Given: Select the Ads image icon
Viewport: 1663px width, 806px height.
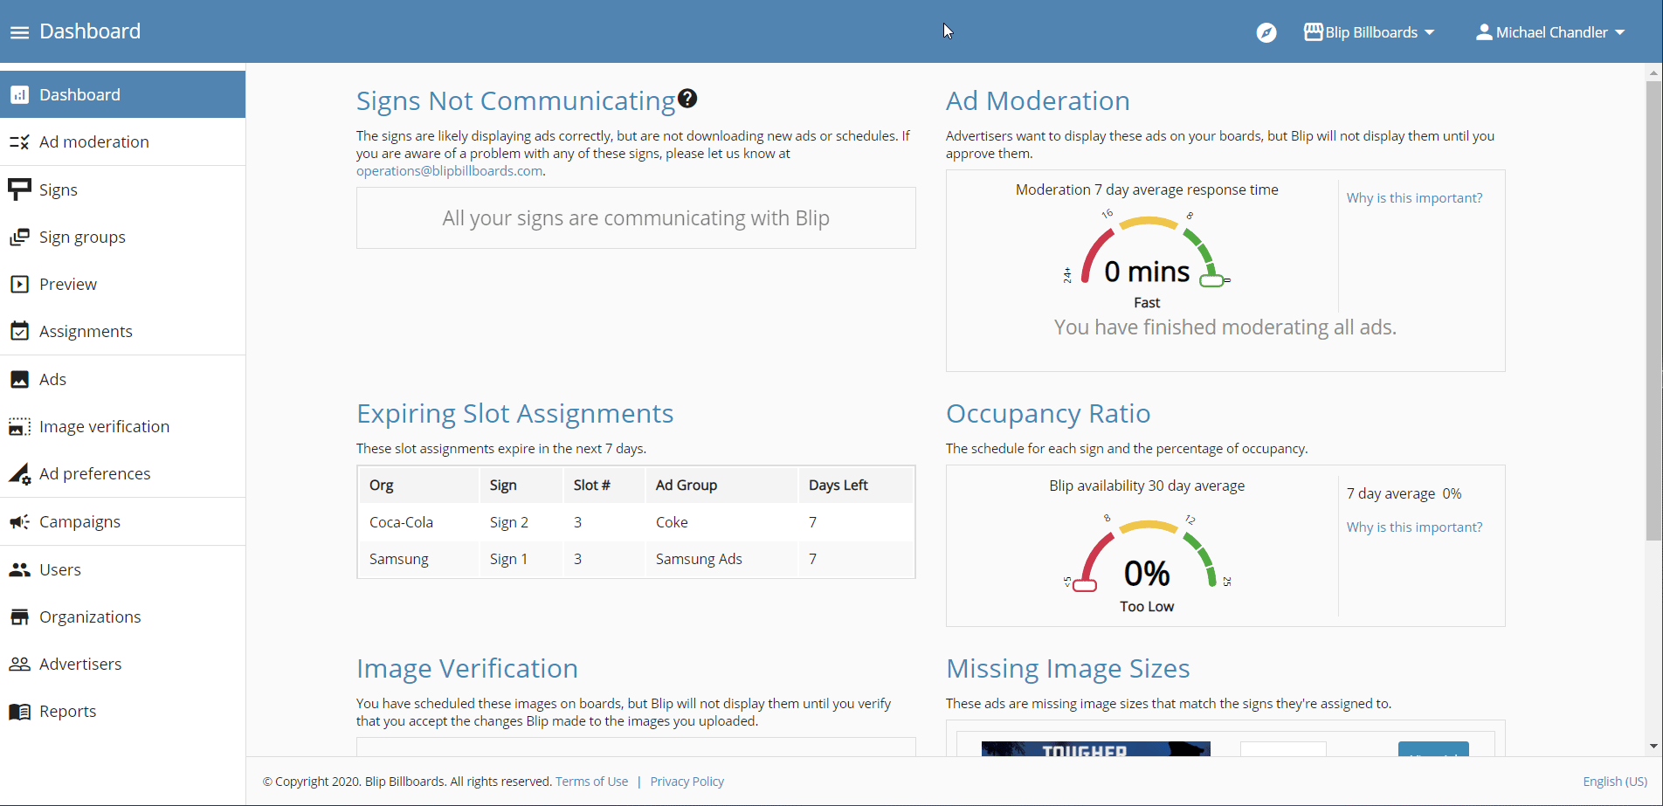Looking at the screenshot, I should tap(19, 378).
